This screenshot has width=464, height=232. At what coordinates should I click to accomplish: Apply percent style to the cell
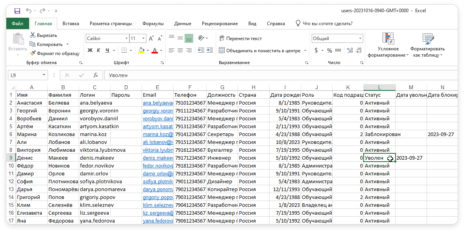point(330,51)
